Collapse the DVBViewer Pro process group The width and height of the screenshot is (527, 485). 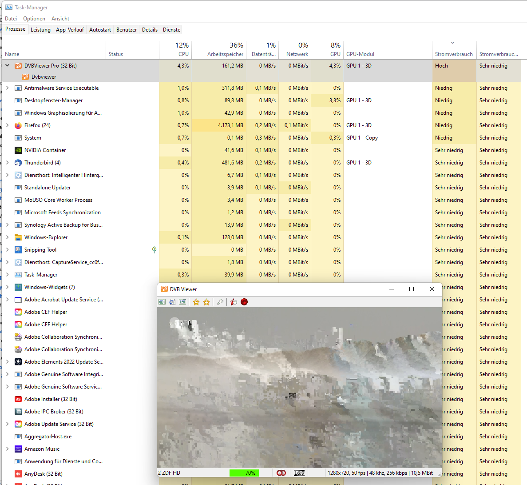[x=8, y=65]
